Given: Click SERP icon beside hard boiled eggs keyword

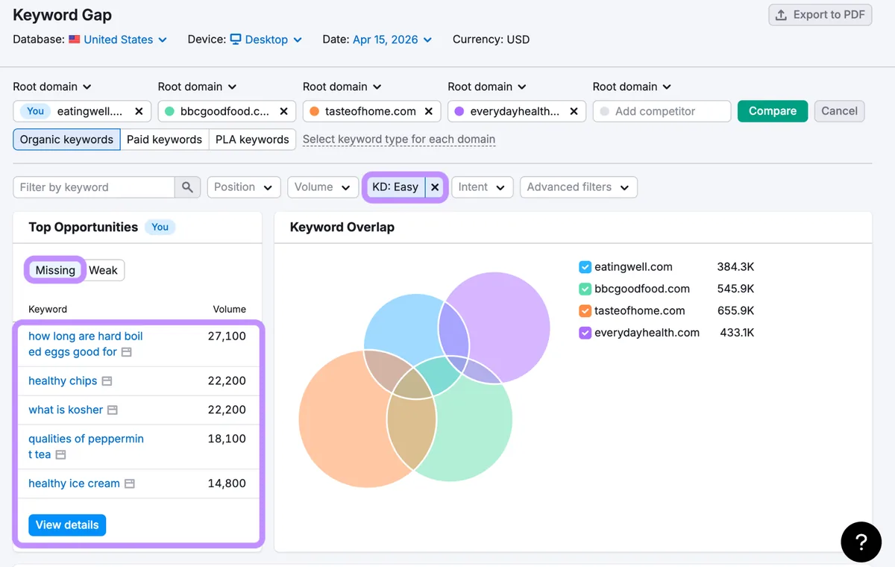Looking at the screenshot, I should pos(126,352).
